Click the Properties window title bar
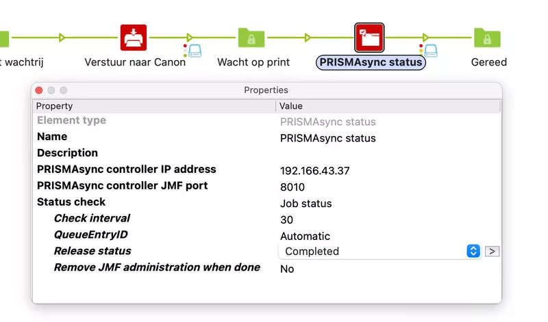This screenshot has height=322, width=548. click(x=266, y=90)
